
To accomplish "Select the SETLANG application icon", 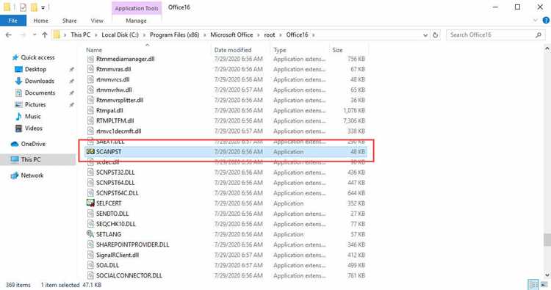I will (90, 234).
